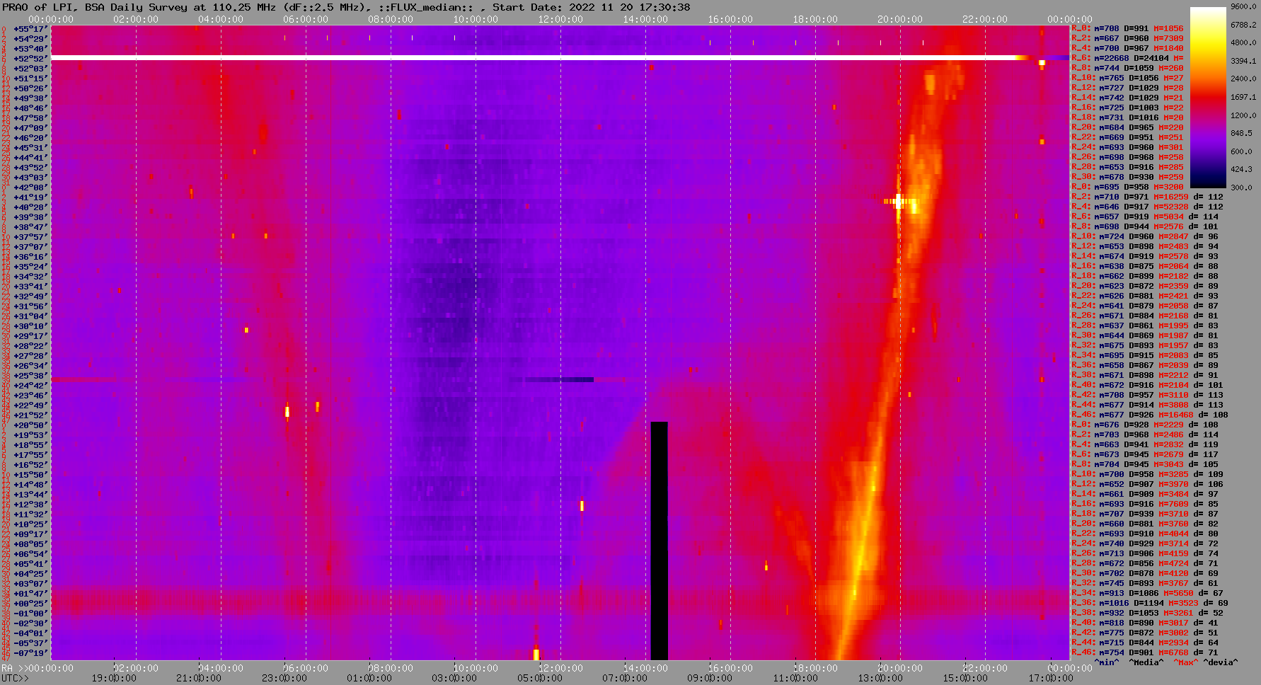
Task: Click the '^devia^' legend label
Action: click(1220, 662)
